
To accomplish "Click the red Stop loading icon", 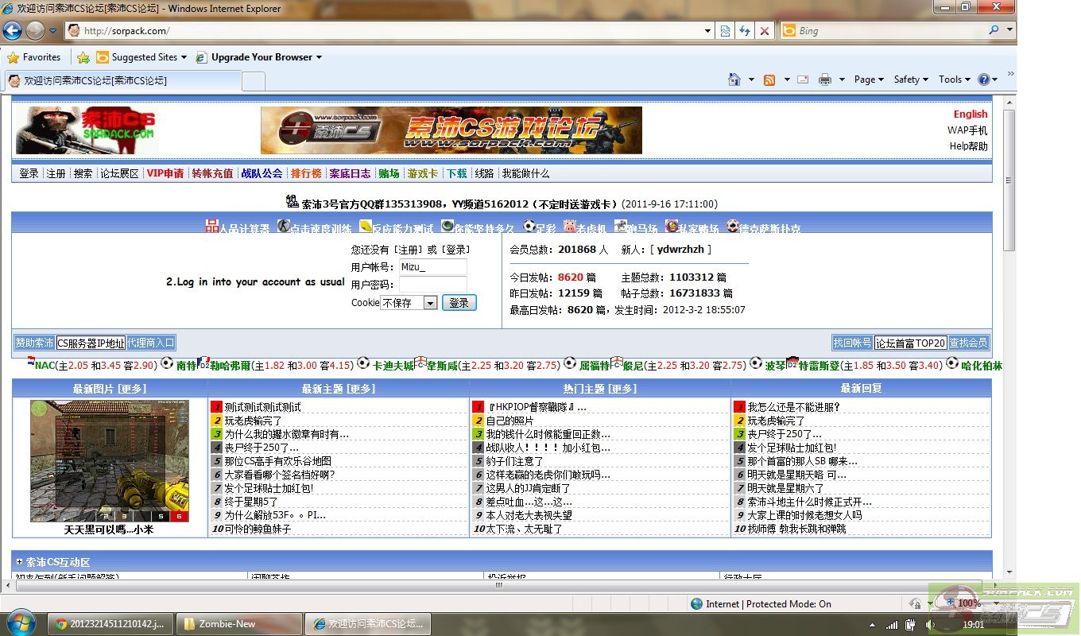I will point(765,31).
